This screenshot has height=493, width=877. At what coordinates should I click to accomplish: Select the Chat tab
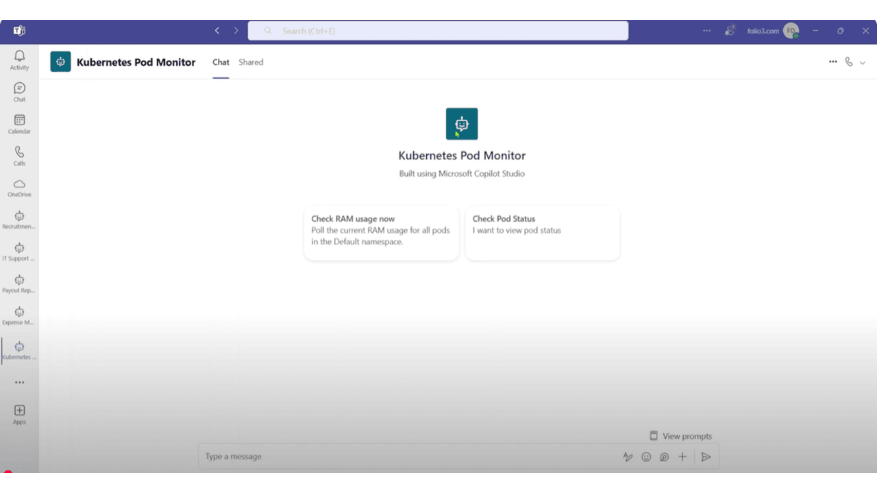(221, 62)
